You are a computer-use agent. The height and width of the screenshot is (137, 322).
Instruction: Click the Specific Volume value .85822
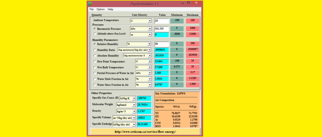(x=144, y=118)
